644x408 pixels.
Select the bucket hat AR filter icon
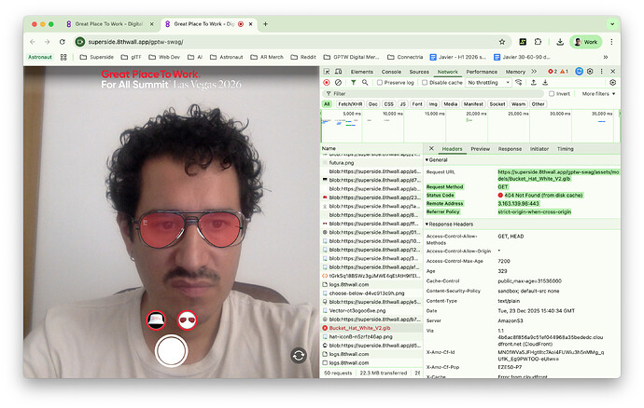click(156, 320)
